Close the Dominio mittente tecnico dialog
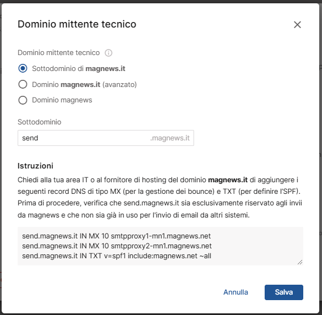 pos(297,25)
